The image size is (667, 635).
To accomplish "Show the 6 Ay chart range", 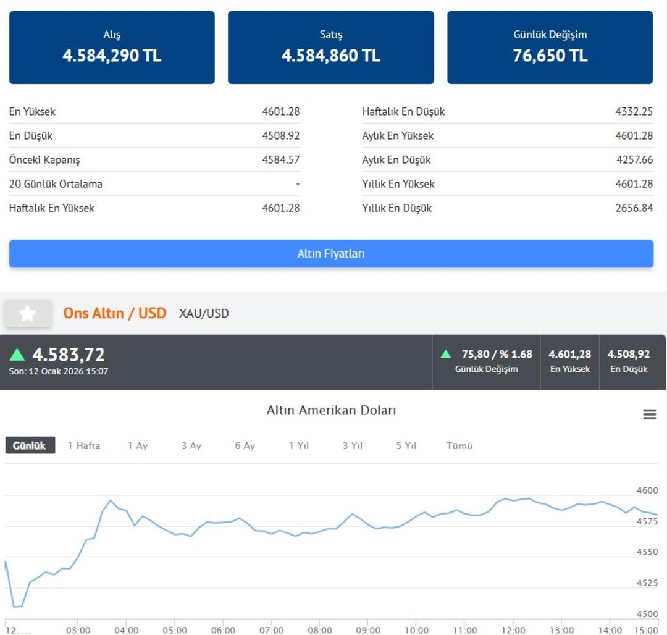I will pos(245,445).
